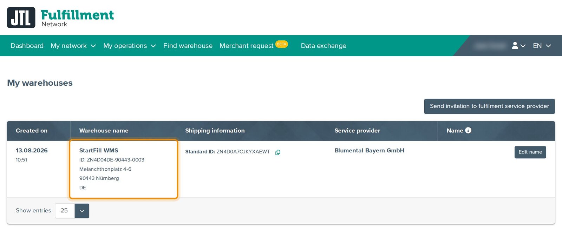Click the Warehouse name column header
Screen dimensions: 562x237
(x=104, y=131)
